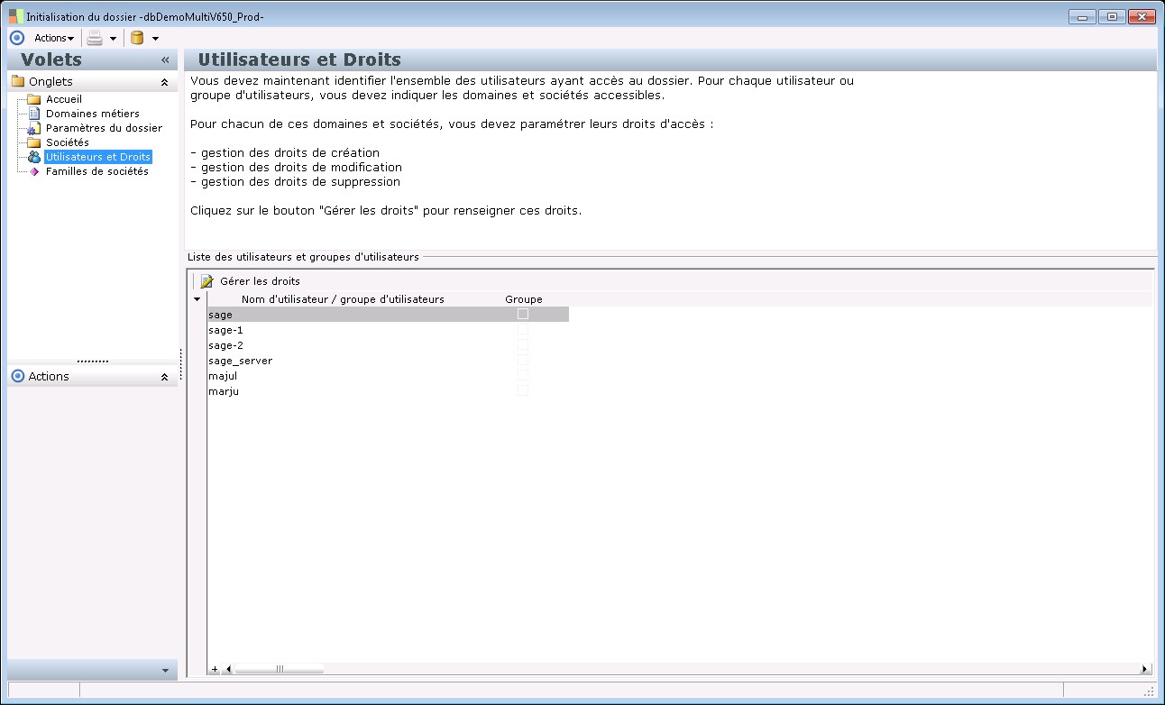Toggle the Groupe checkbox for marju
This screenshot has width=1165, height=705.
(523, 390)
